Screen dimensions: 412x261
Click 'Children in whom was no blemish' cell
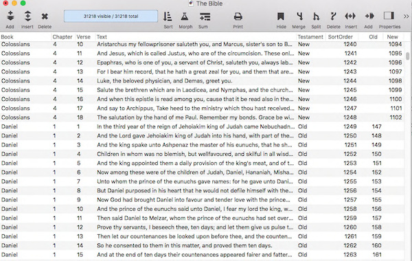click(x=196, y=154)
